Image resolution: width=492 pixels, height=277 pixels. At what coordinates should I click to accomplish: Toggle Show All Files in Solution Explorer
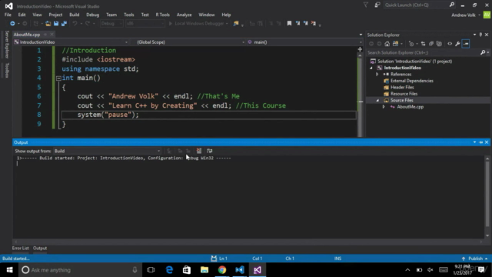point(439,44)
